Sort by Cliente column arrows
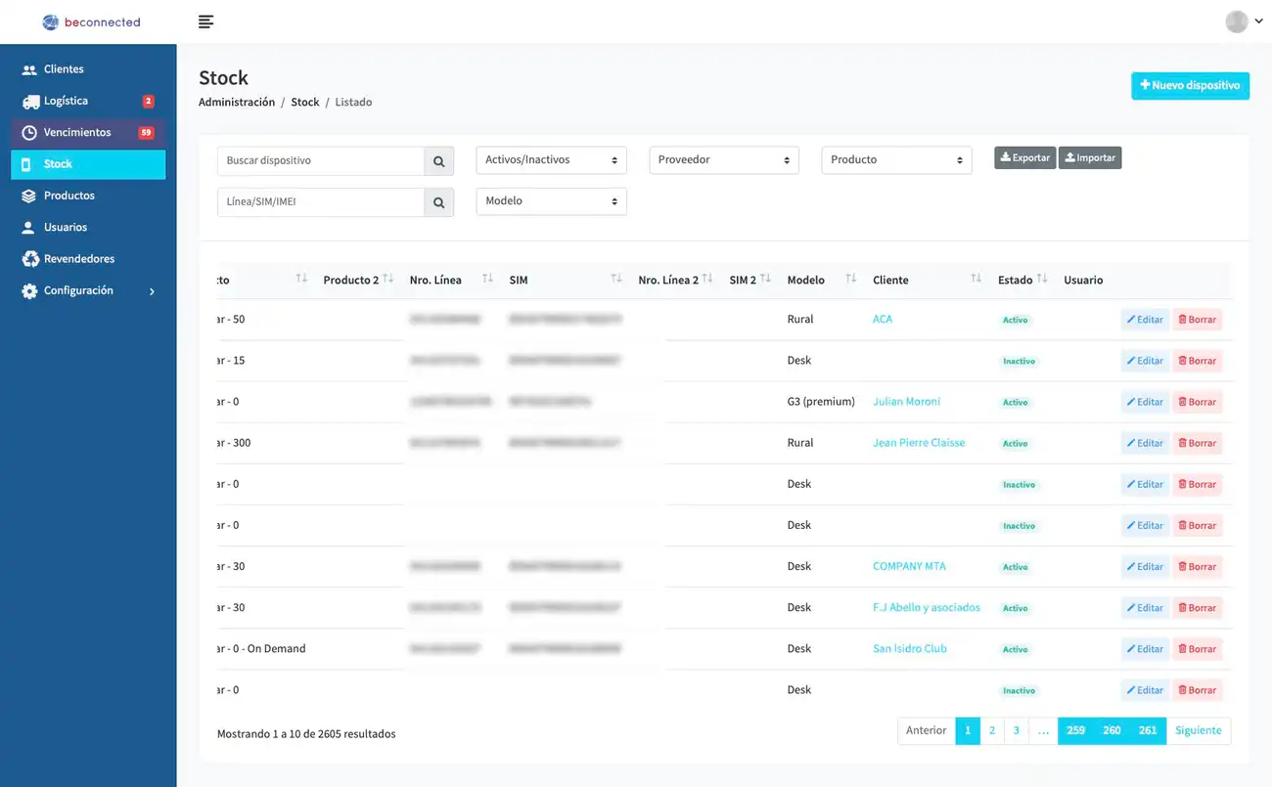 [x=976, y=279]
